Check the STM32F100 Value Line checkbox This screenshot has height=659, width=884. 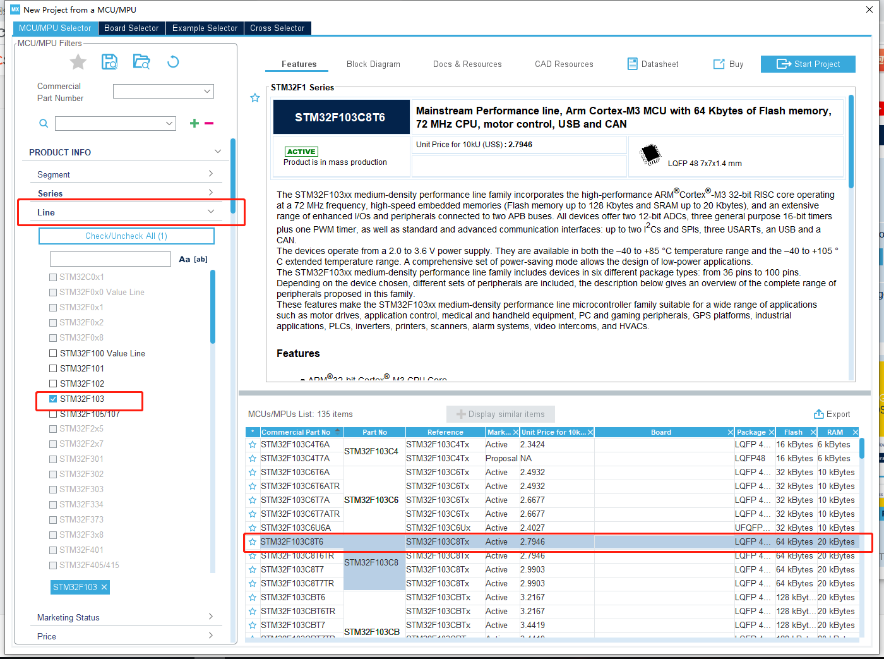click(53, 353)
